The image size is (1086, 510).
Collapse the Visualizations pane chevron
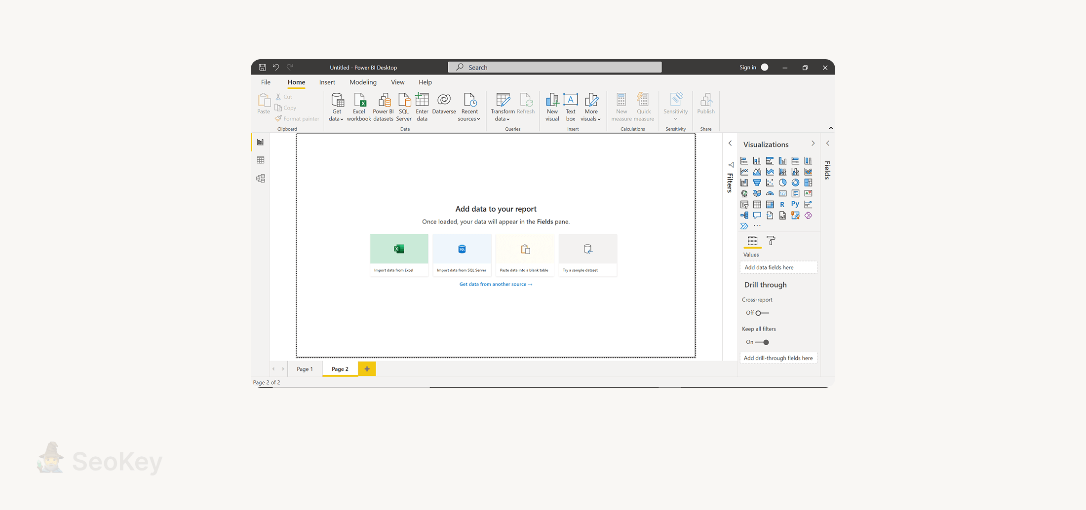(x=813, y=144)
